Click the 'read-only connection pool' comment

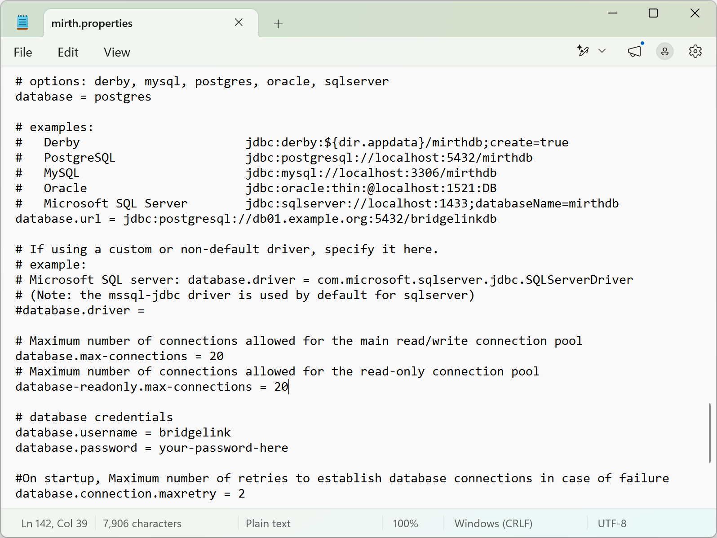click(x=278, y=372)
